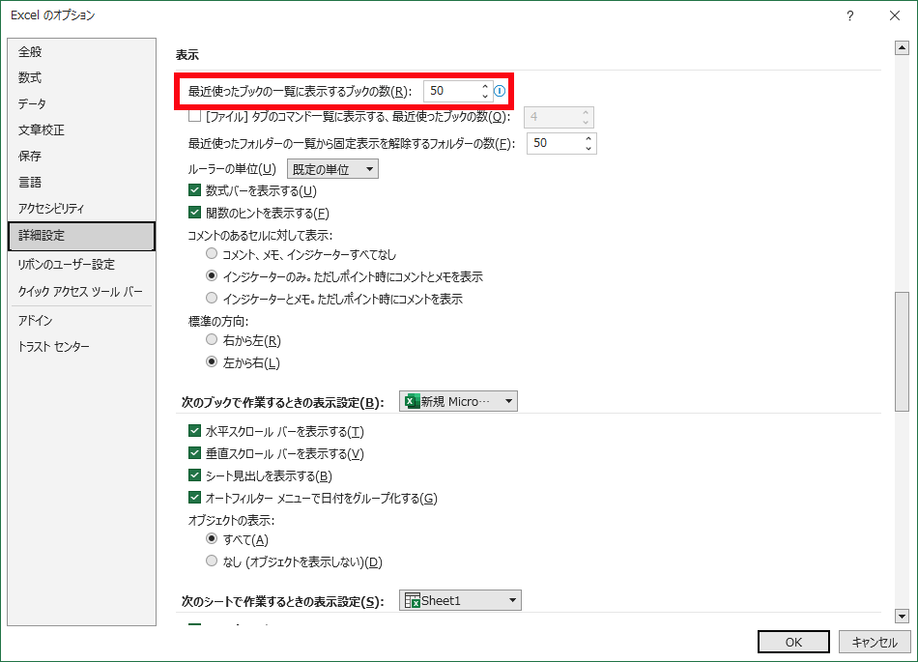
Task: Open the トラスト センター category
Action: pyautogui.click(x=81, y=347)
